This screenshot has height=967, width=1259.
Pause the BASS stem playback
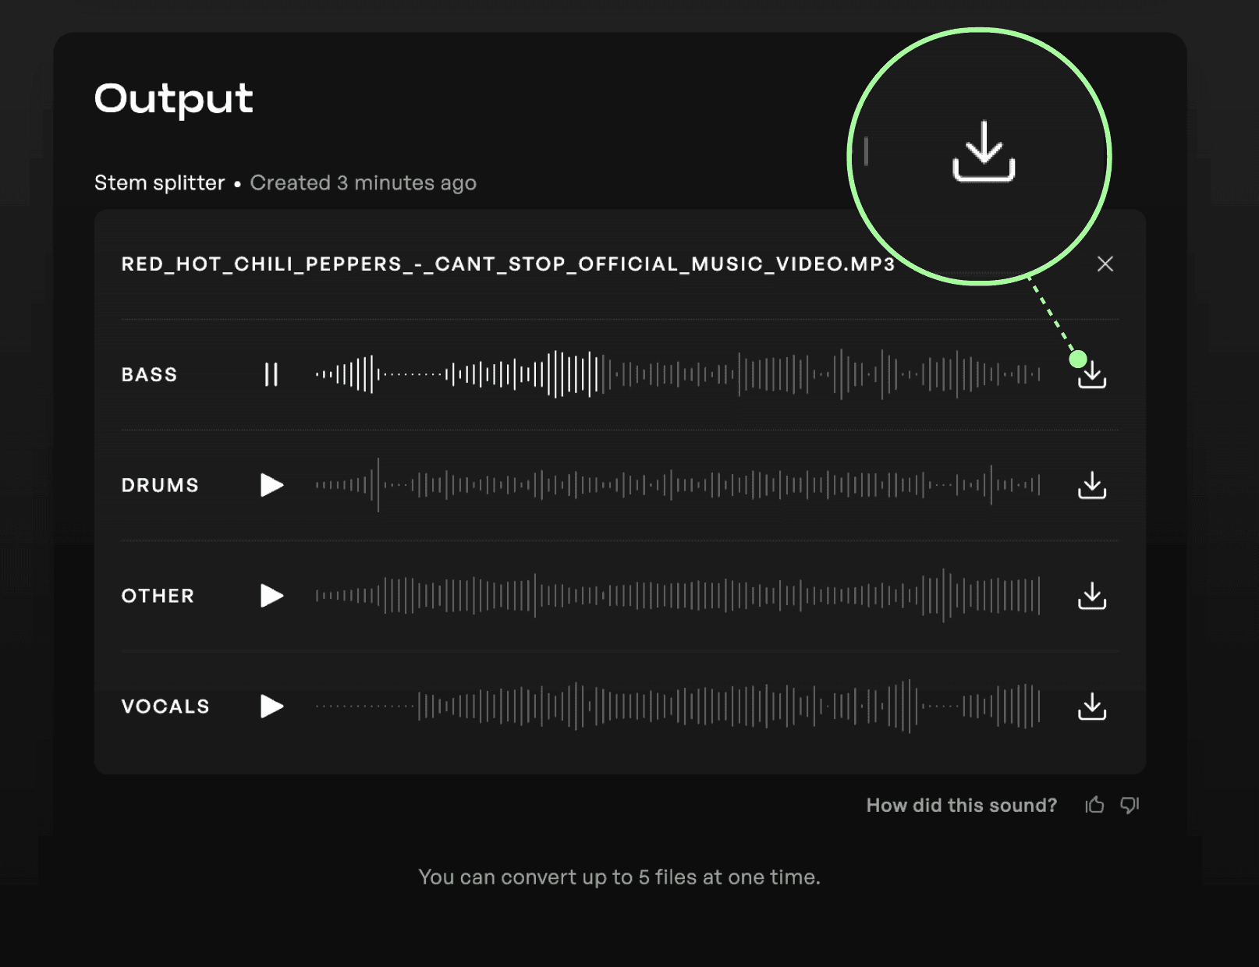point(271,374)
